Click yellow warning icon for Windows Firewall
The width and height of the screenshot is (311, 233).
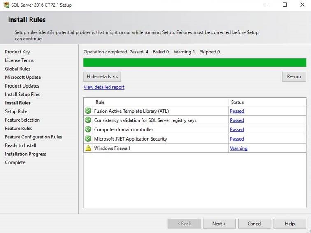[88, 148]
